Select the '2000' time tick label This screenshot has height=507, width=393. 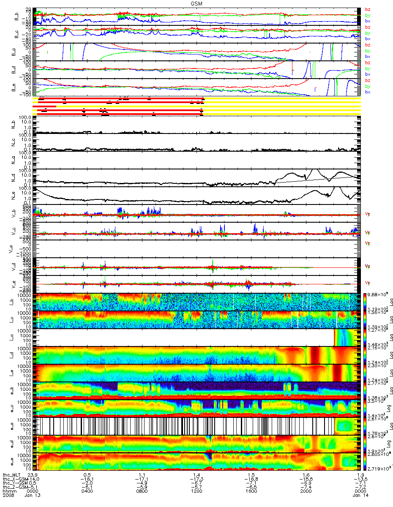(x=305, y=492)
